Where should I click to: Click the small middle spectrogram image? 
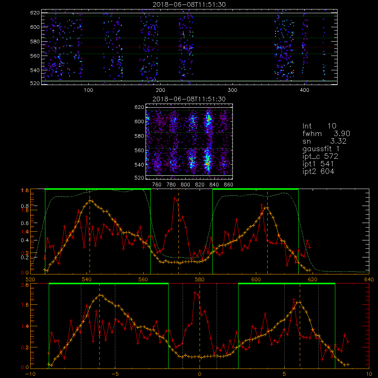pos(189,141)
